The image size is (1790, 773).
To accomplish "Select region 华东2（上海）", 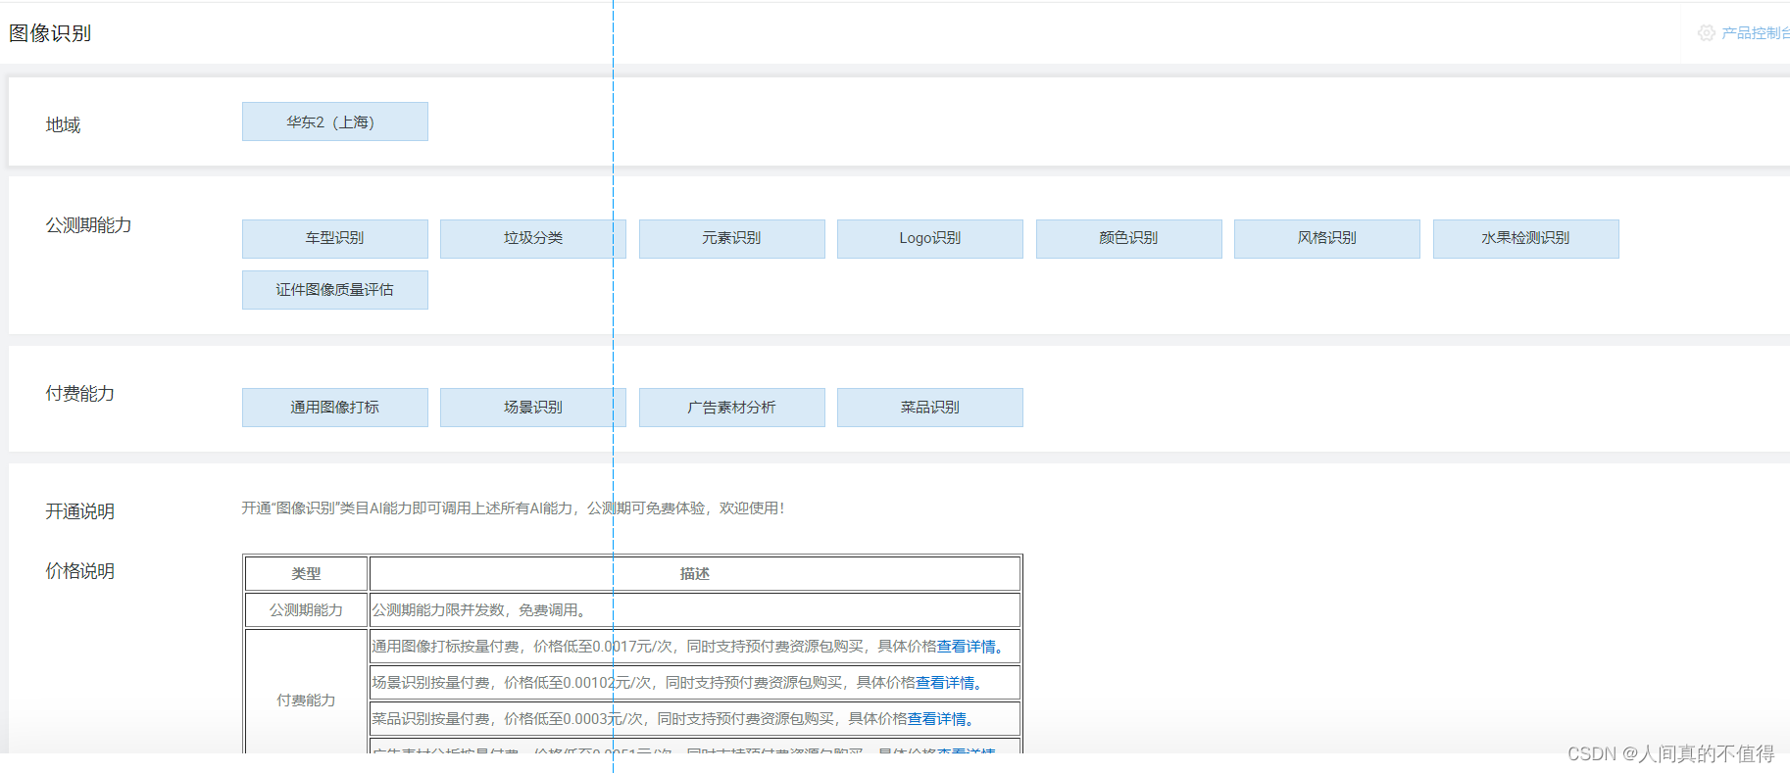I will click(x=335, y=121).
